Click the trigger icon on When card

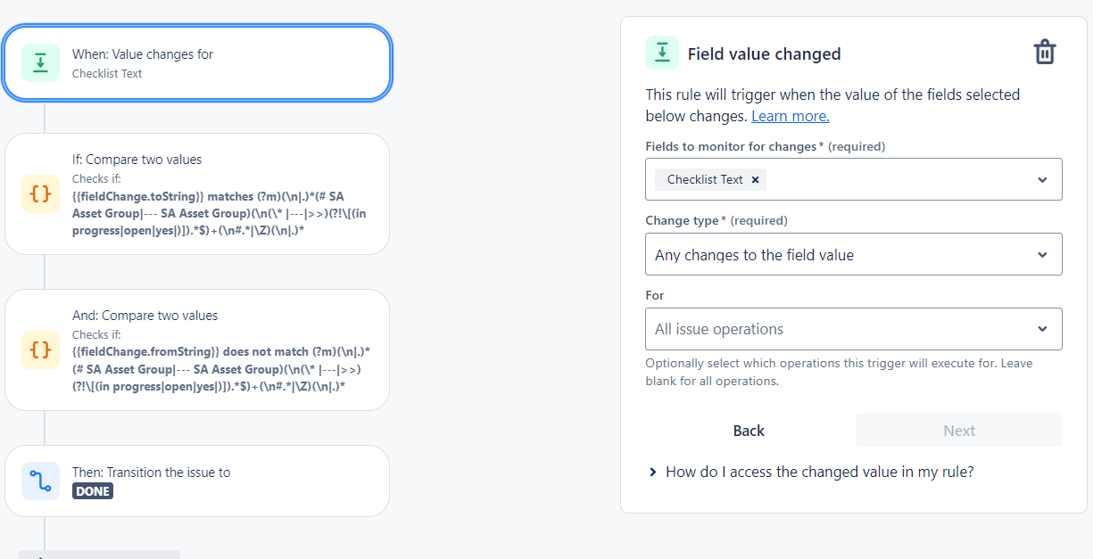pos(40,63)
